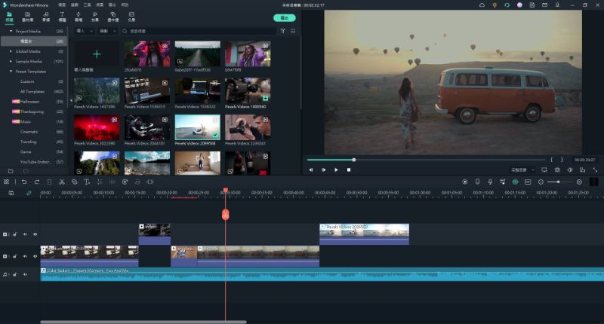Viewport: 604px width, 324px height.
Task: Select the All Templates category
Action: pos(34,91)
